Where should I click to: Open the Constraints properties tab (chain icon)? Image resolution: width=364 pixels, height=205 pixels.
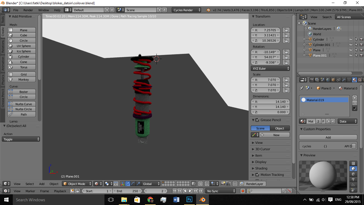tap(338, 80)
